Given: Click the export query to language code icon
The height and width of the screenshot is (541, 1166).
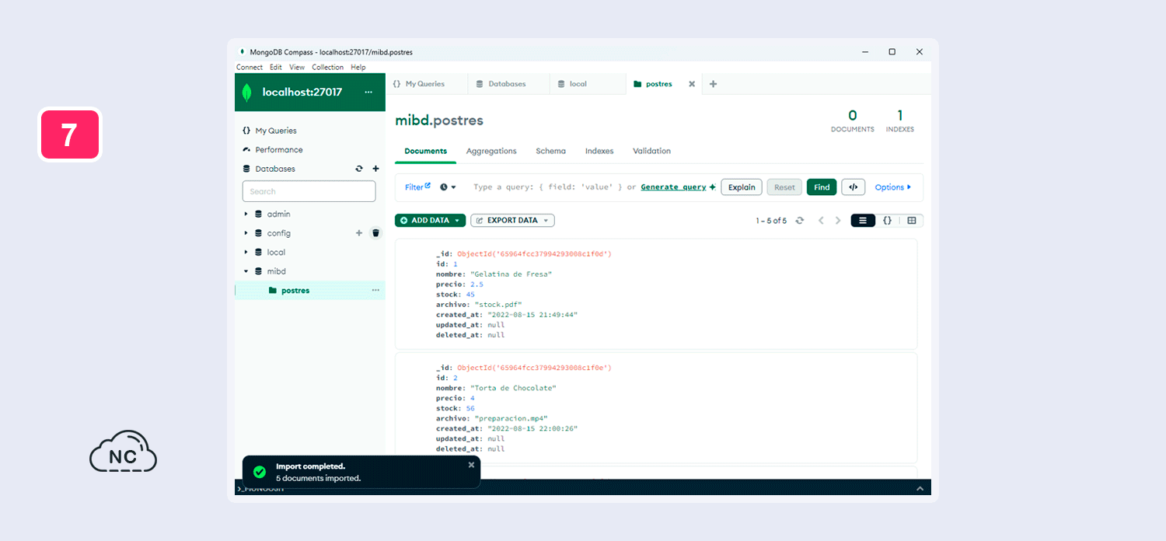Looking at the screenshot, I should pos(853,187).
